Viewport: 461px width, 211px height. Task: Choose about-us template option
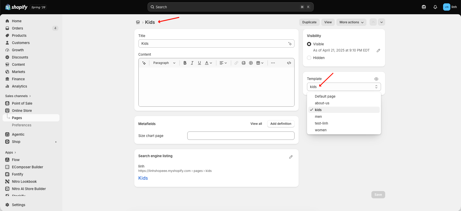[x=344, y=103]
